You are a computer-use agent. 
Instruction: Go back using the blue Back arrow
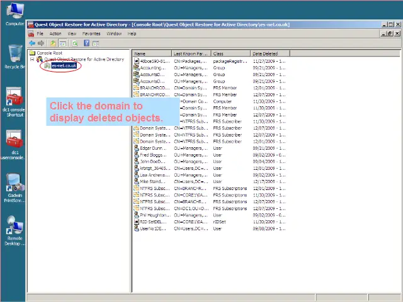[32, 43]
